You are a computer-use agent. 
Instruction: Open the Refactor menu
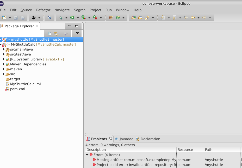pyautogui.click(x=43, y=10)
